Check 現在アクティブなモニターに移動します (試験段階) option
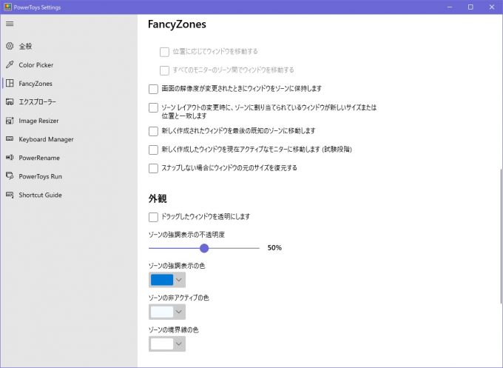 tap(153, 150)
